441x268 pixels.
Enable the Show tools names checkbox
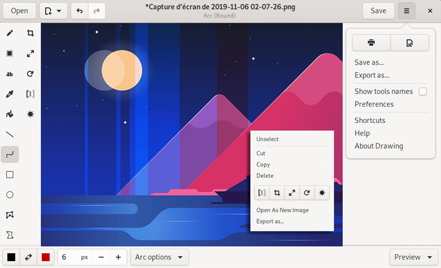(x=423, y=91)
